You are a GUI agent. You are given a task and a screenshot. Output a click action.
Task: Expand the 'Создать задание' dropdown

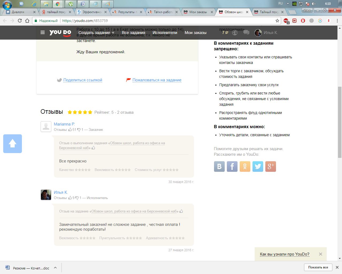pos(96,33)
